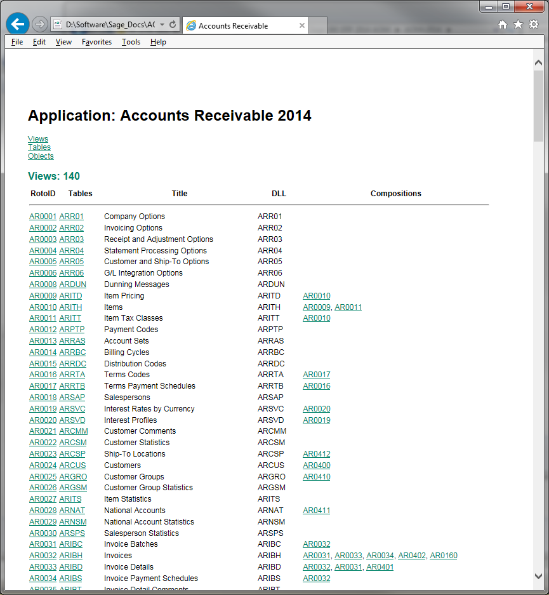Open the Home page icon
Viewport: 549px width, 595px height.
[x=503, y=25]
